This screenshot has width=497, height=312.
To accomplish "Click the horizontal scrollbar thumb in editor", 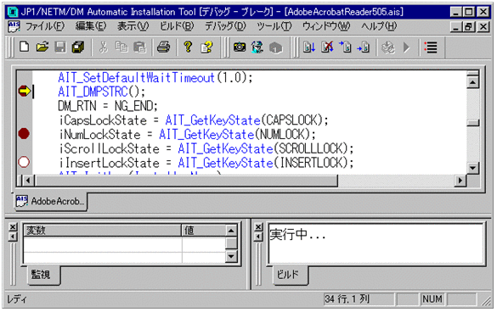I will 186,181.
